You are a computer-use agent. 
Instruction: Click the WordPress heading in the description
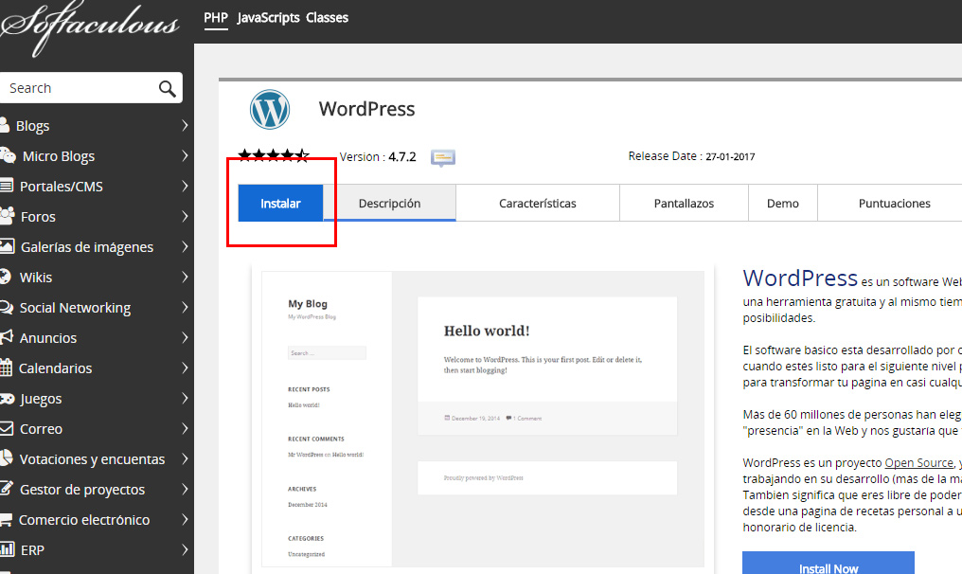click(x=800, y=278)
